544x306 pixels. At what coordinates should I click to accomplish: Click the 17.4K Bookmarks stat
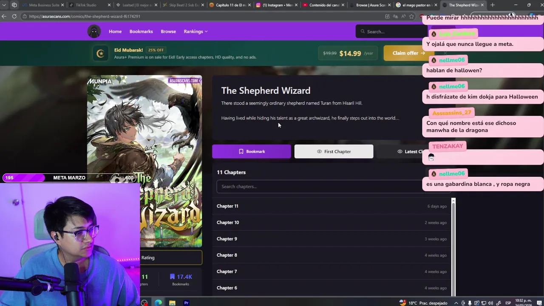pyautogui.click(x=181, y=280)
